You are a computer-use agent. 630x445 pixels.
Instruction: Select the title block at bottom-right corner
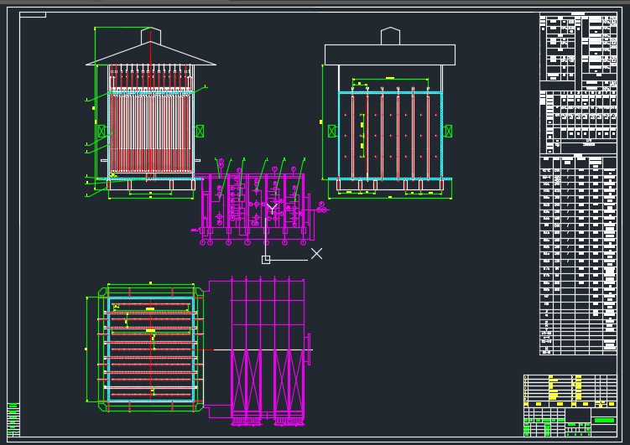[570, 406]
